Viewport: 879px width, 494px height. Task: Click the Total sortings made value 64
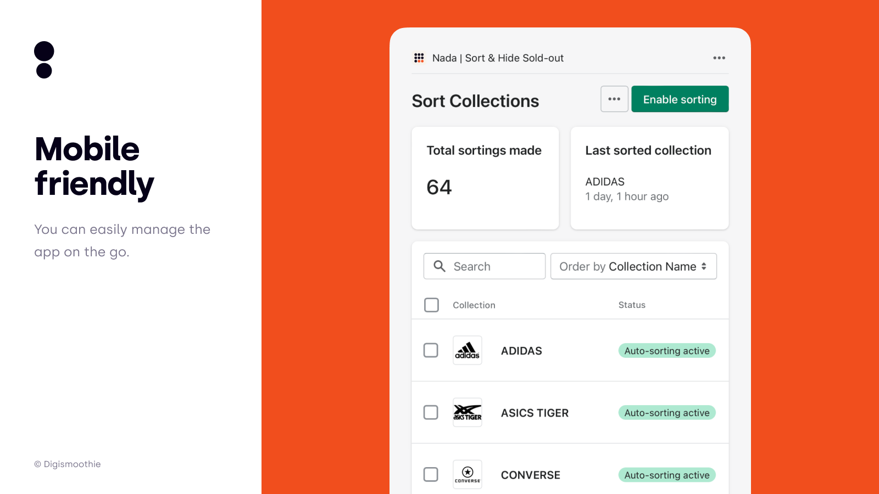tap(439, 187)
